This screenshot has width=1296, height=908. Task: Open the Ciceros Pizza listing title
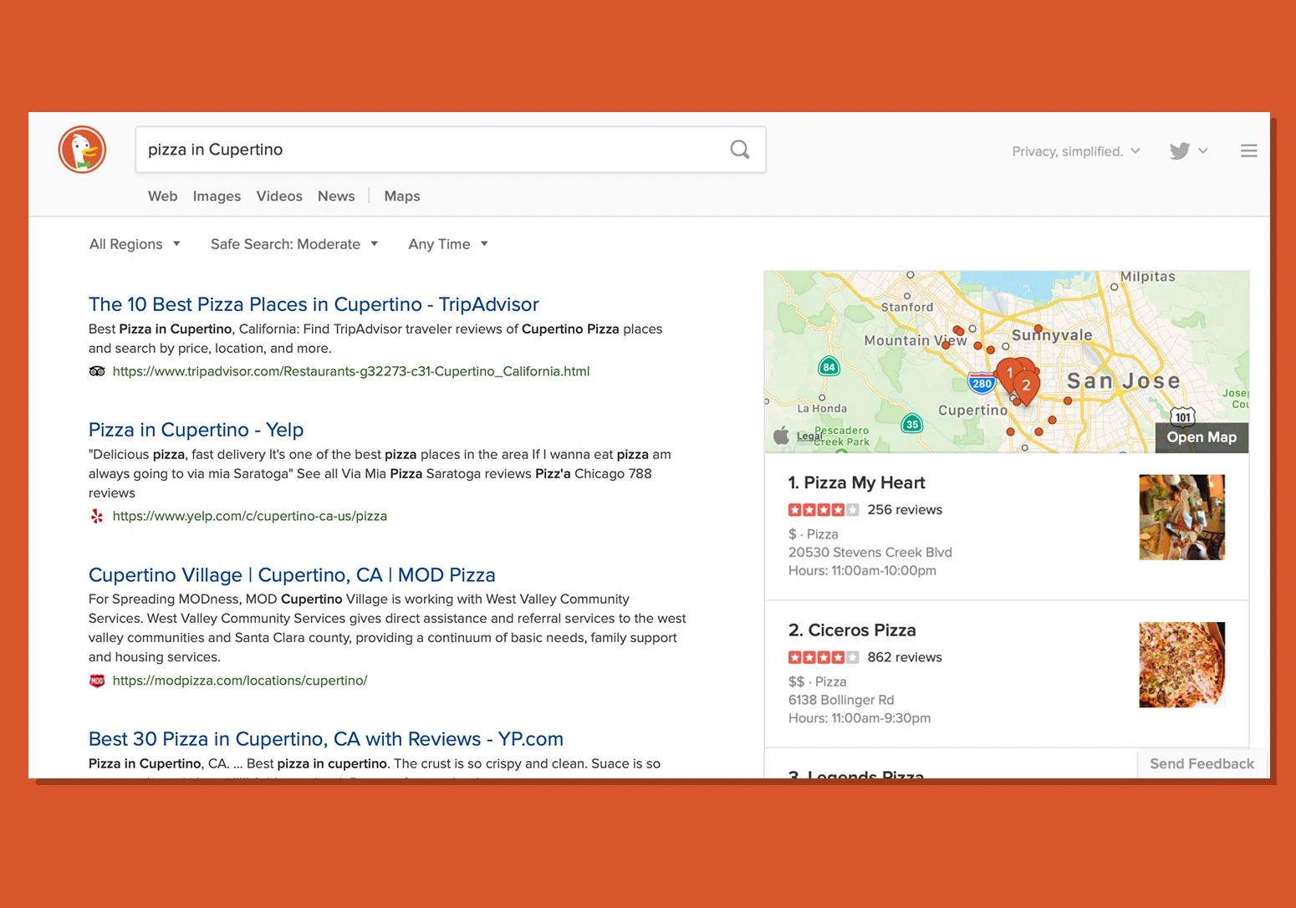click(x=852, y=630)
